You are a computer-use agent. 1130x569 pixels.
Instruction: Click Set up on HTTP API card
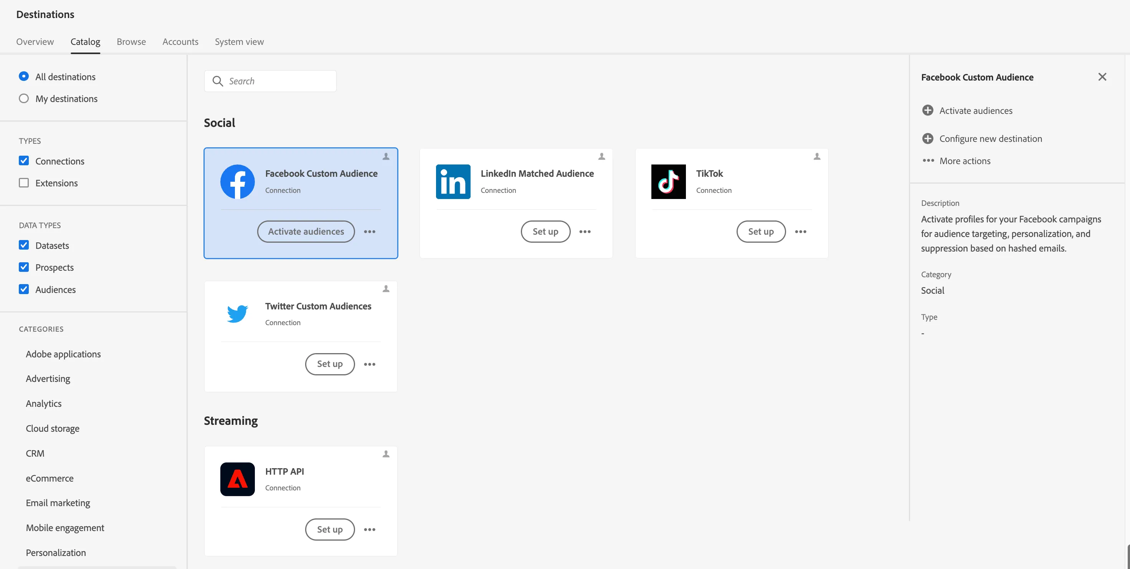click(x=330, y=529)
